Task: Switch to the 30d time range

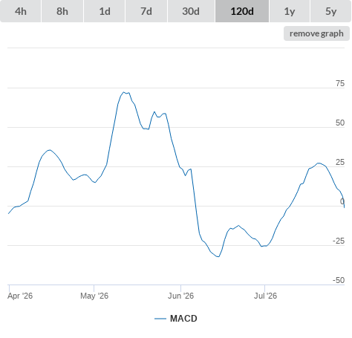Action: [191, 11]
